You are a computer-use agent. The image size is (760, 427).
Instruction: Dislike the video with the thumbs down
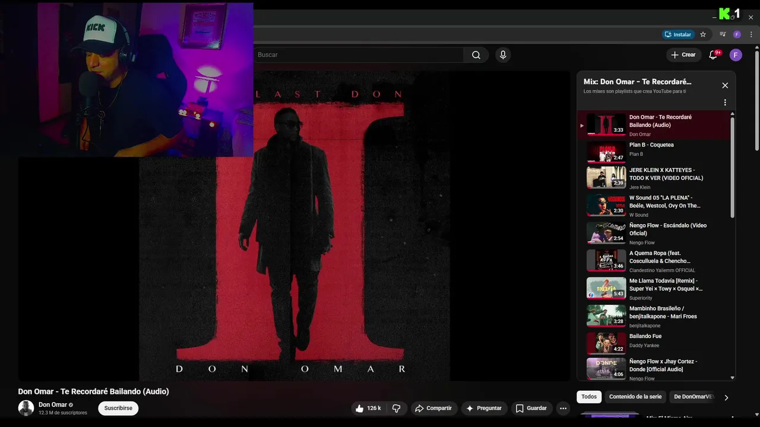[396, 408]
